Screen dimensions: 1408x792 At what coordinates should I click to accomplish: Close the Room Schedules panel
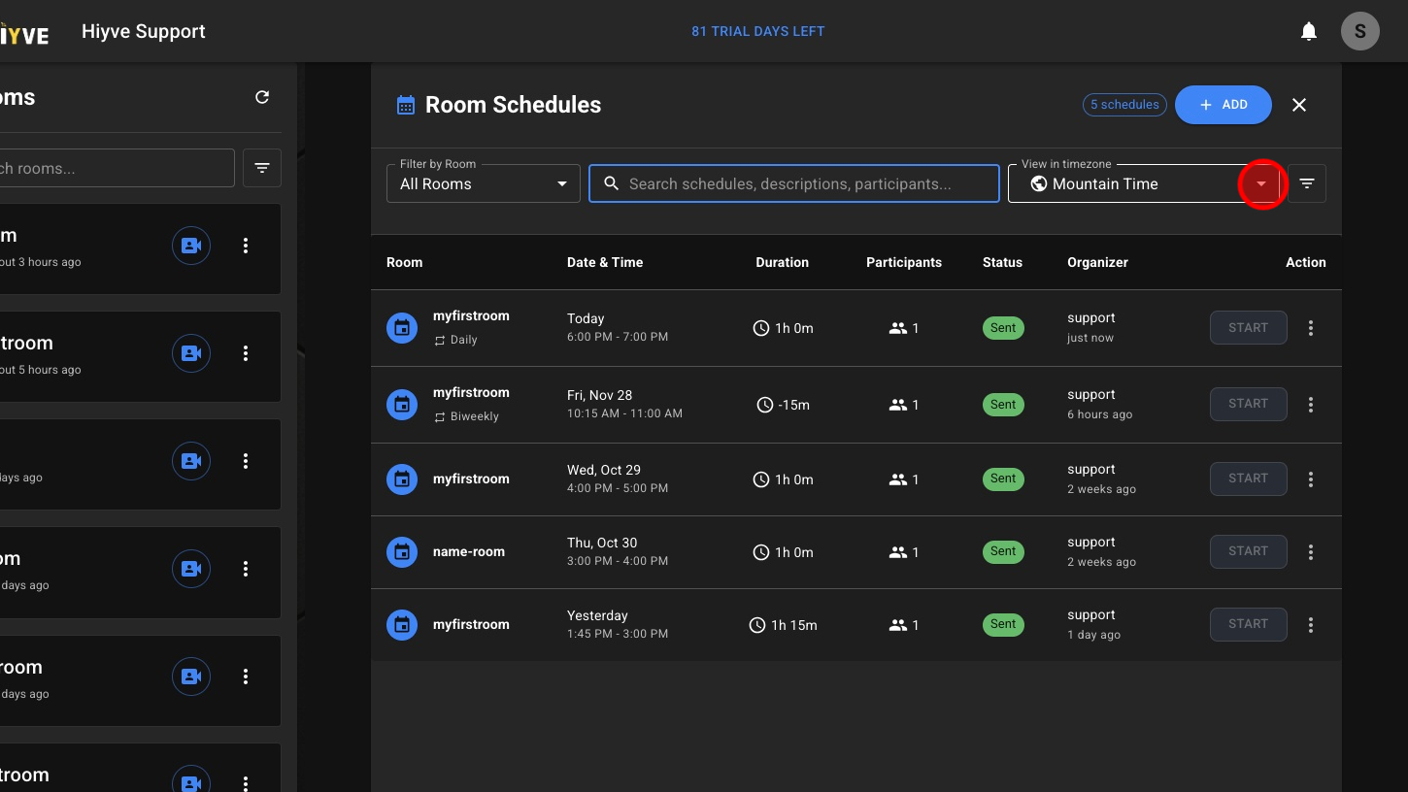click(1299, 105)
